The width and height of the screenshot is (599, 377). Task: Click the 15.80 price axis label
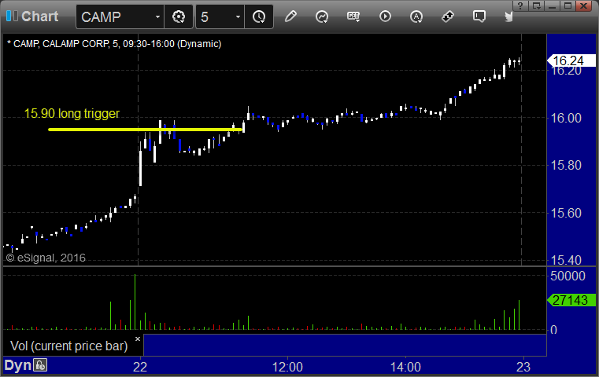click(566, 165)
